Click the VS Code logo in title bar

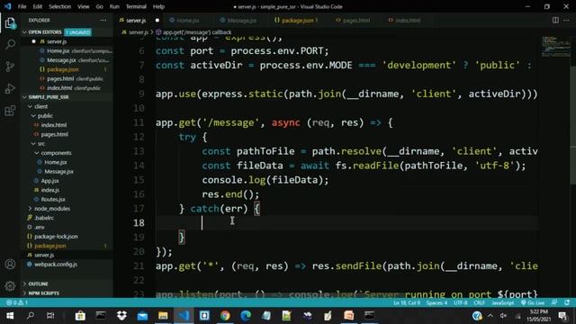coord(8,6)
